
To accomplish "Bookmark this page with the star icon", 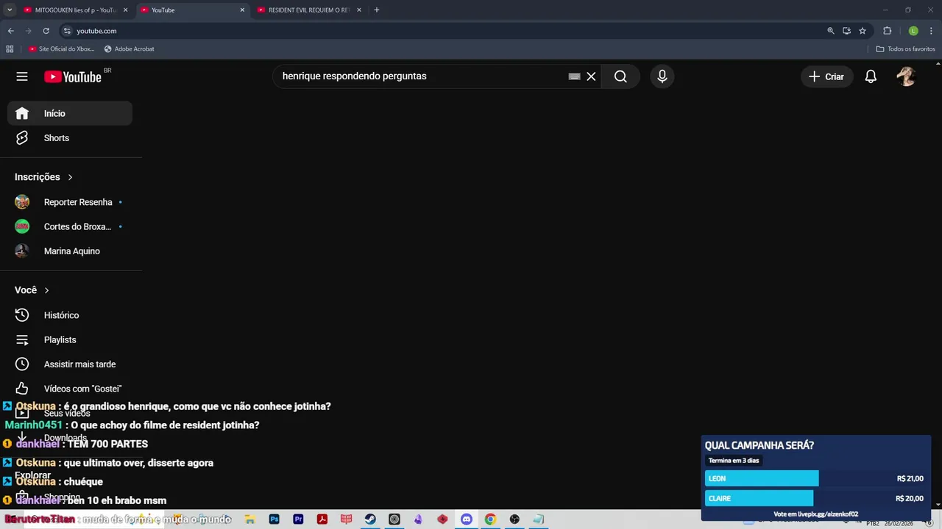I will [863, 31].
